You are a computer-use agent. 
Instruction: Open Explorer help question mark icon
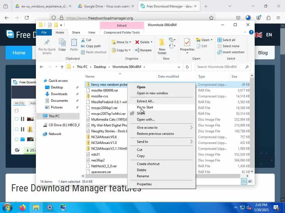(251, 32)
